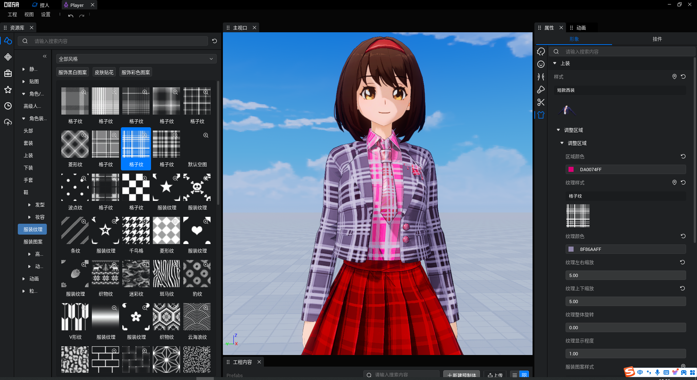Select 上装 in the resource tree
The height and width of the screenshot is (380, 697).
click(28, 156)
